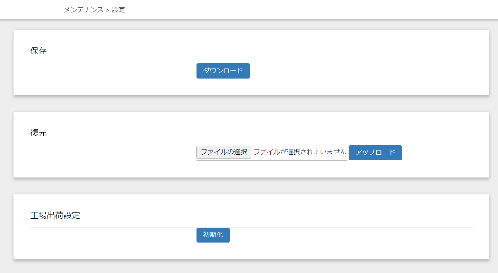Click the divider line under 工場出荷設定 heading
The image size is (498, 273).
tap(104, 227)
